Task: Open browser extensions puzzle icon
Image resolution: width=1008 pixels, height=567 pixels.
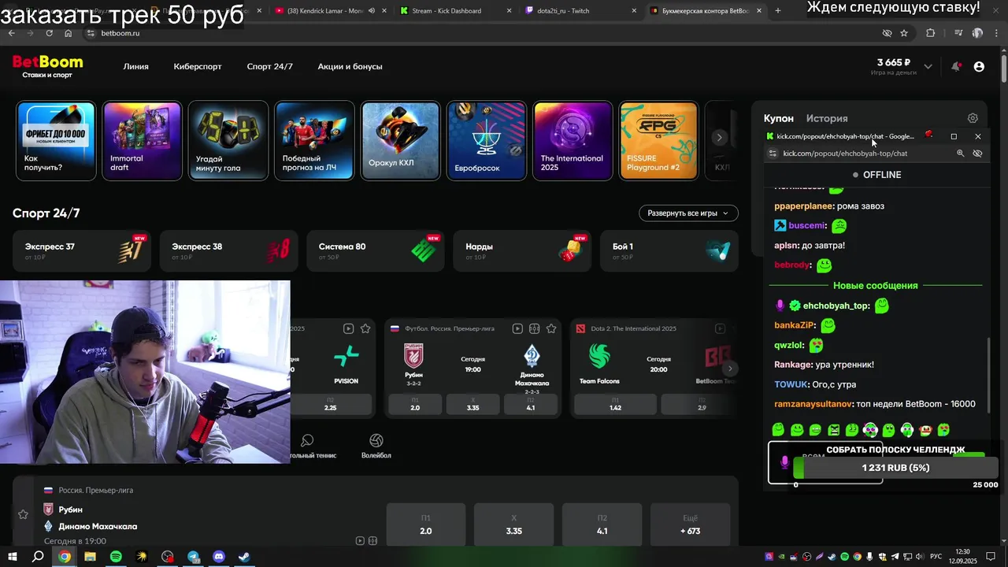Action: point(931,33)
